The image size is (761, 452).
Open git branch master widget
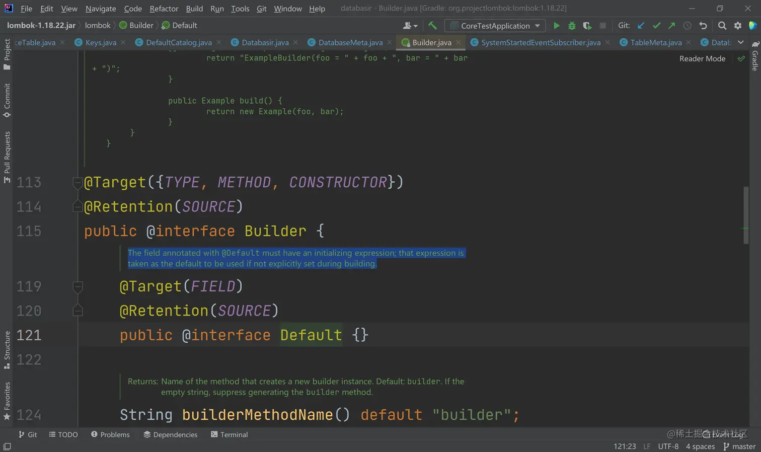pyautogui.click(x=739, y=446)
